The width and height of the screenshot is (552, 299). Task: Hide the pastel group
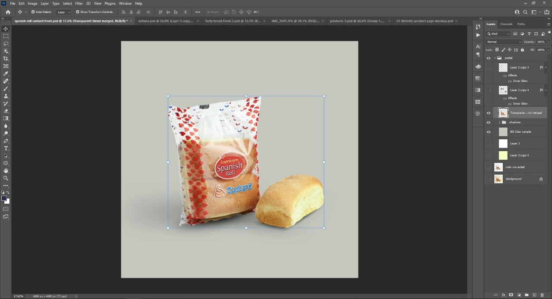[x=489, y=58]
